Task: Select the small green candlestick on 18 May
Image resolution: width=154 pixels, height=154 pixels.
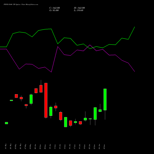Action: [6, 123]
